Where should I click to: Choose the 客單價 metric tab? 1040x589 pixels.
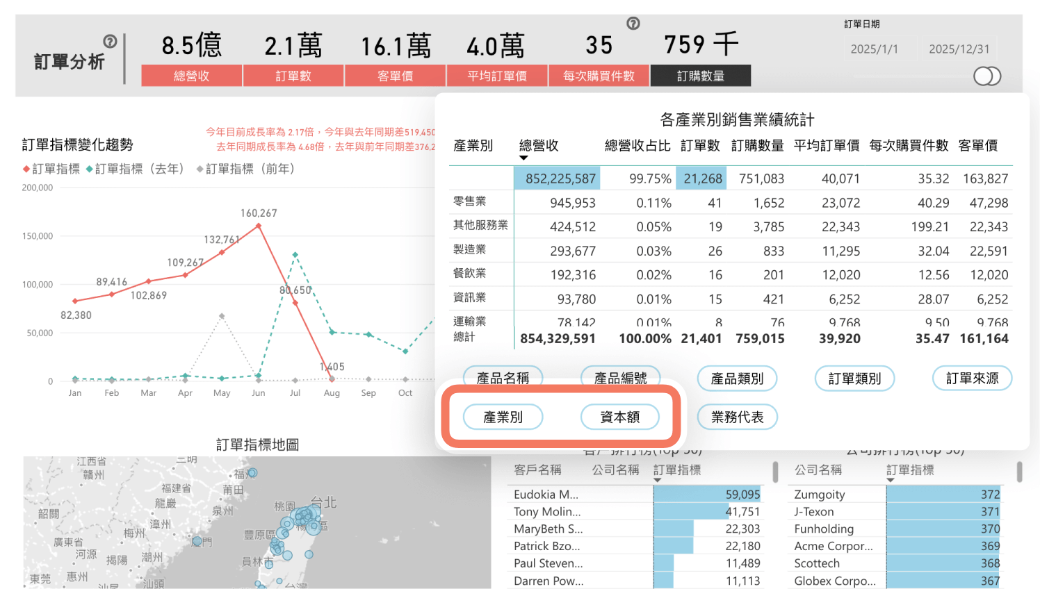[x=395, y=76]
